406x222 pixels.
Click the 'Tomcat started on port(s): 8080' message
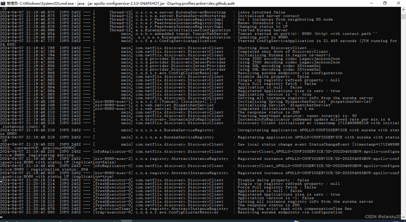[307, 34]
